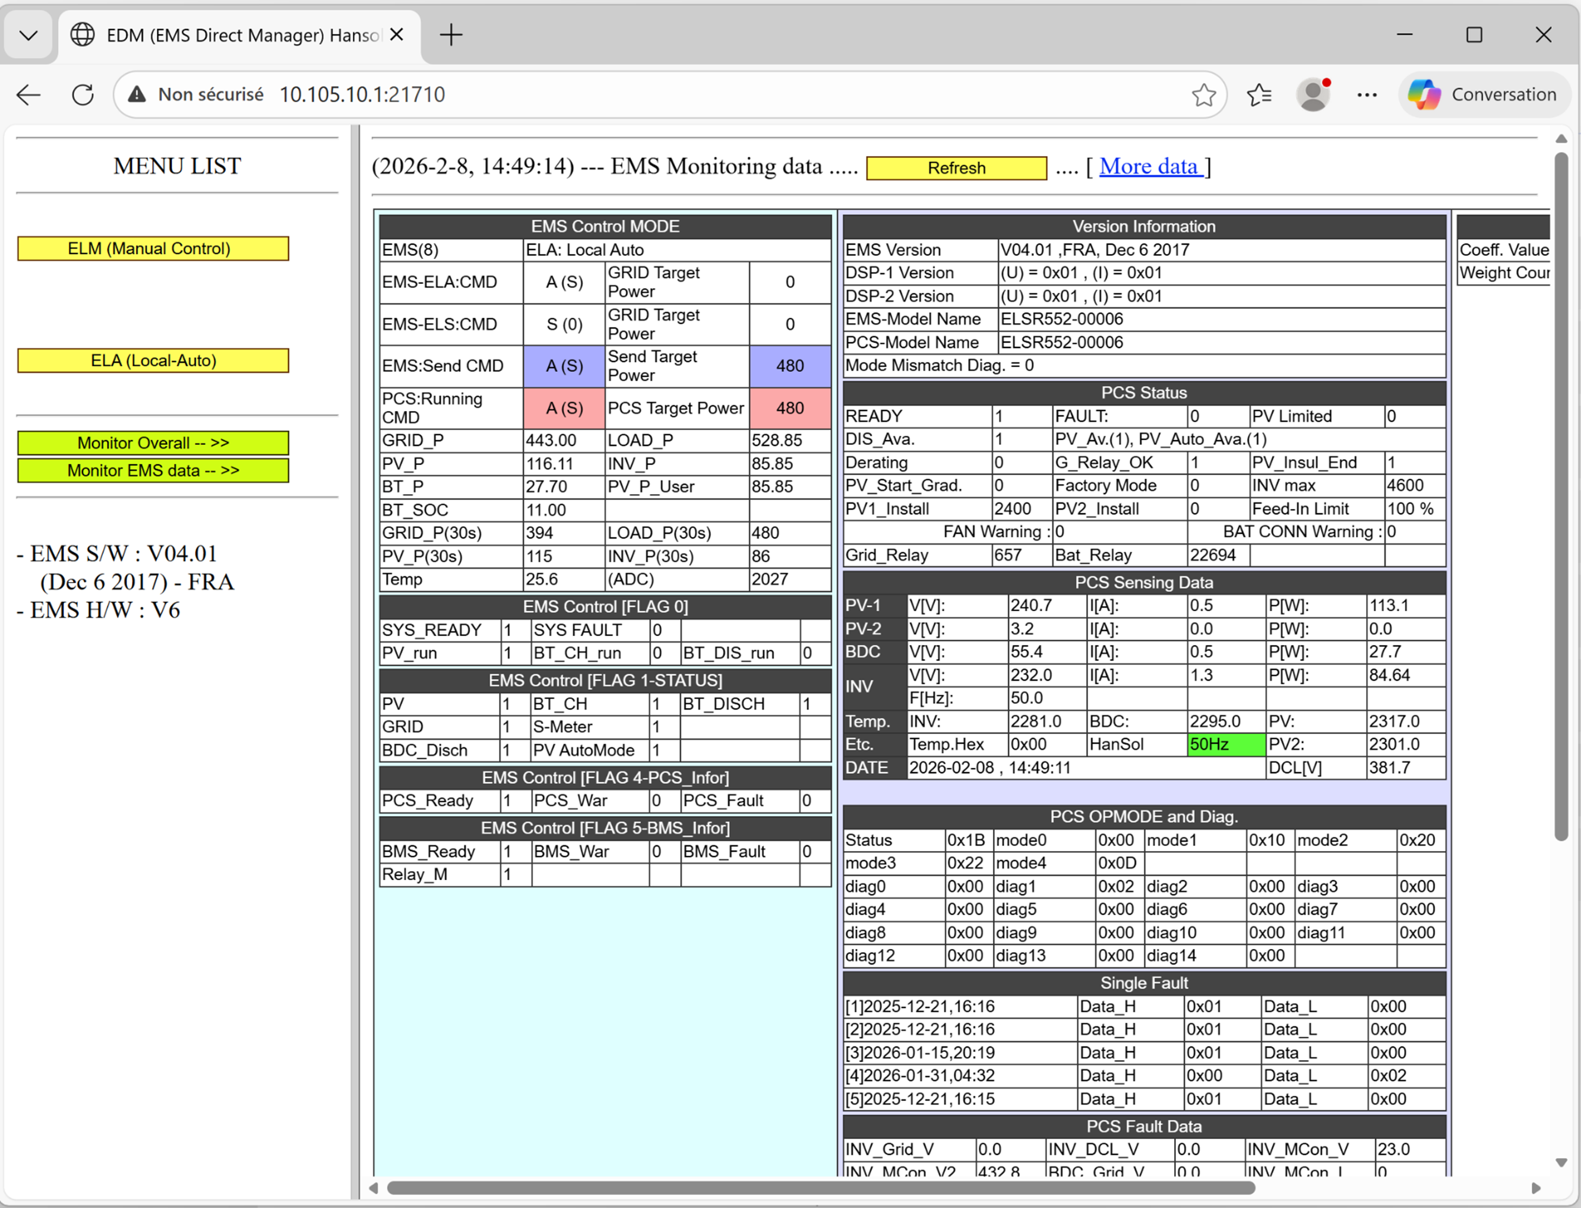The image size is (1581, 1208).
Task: Click the Not secure warning icon
Action: [137, 94]
